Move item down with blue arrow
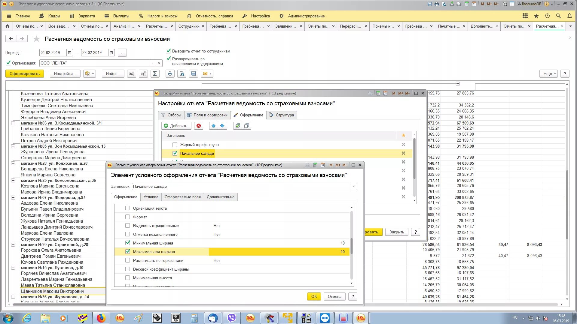Screen dimensions: 577x324 tap(222, 126)
